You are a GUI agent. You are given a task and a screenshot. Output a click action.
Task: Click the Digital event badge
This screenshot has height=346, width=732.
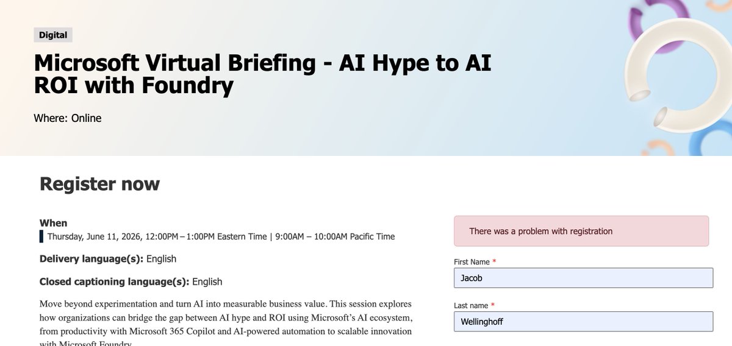[53, 35]
